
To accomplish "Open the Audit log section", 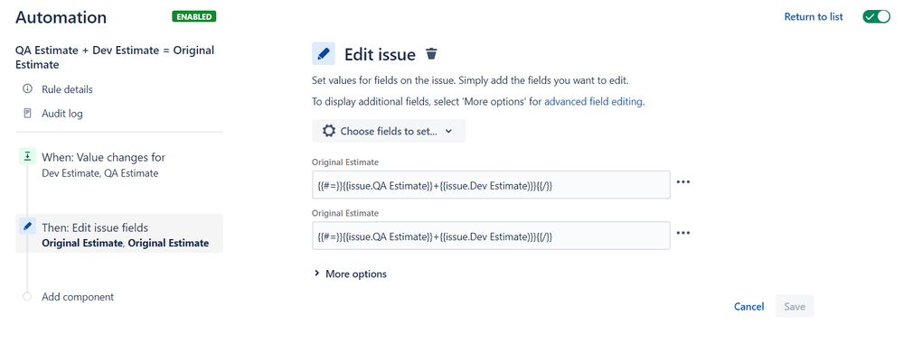I will (x=62, y=114).
